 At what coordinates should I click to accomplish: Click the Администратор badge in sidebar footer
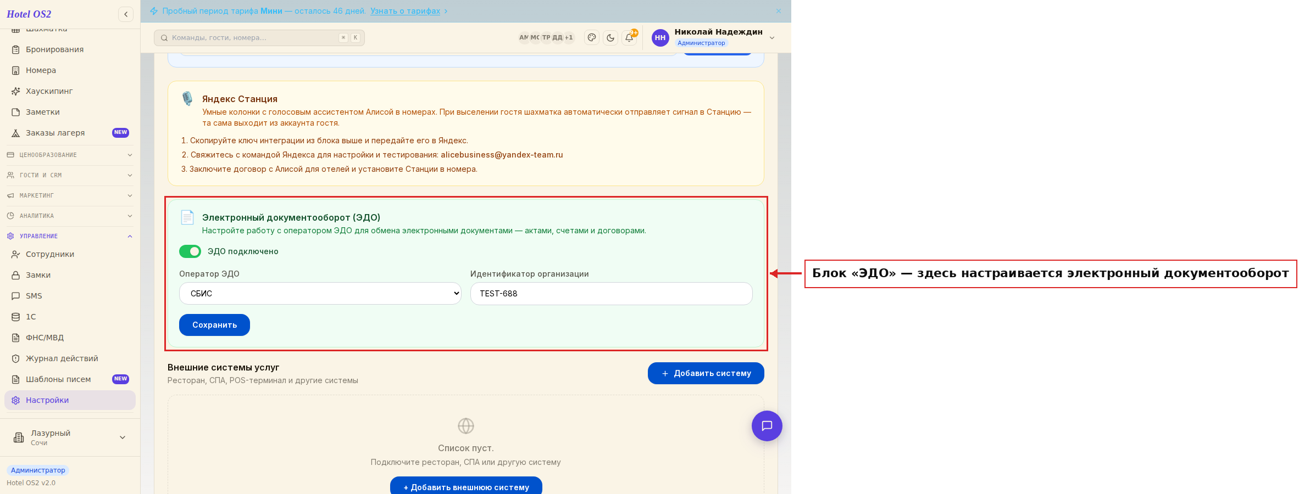click(x=38, y=470)
